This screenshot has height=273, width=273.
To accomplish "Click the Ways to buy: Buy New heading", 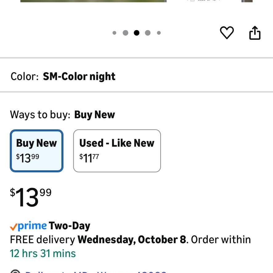I will pyautogui.click(x=63, y=115).
